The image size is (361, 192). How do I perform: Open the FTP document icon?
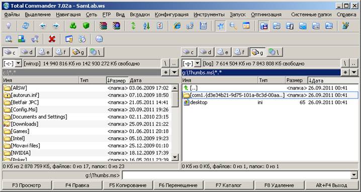(x=203, y=26)
